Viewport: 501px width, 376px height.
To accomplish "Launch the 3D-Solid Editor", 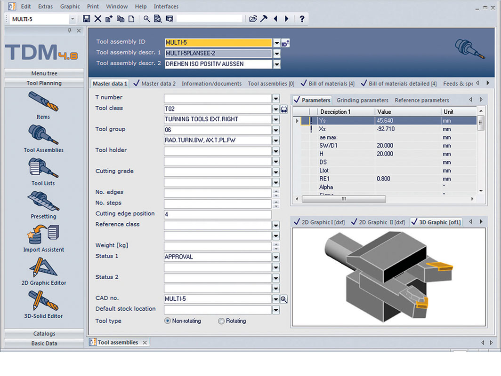I will pyautogui.click(x=43, y=305).
